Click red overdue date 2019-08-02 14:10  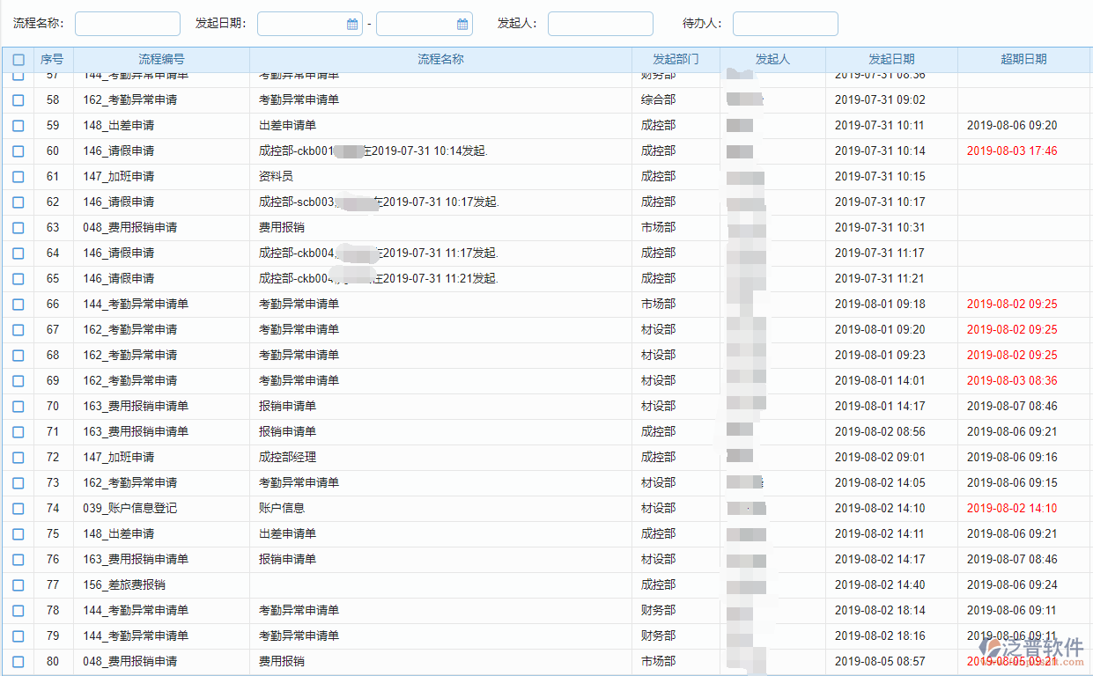coord(1012,509)
